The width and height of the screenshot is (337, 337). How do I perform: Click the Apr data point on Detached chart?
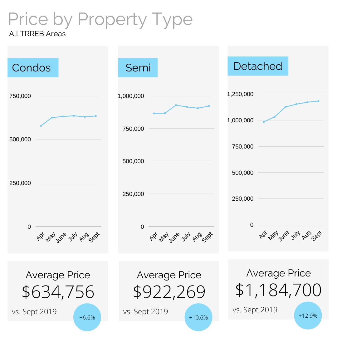[x=264, y=122]
